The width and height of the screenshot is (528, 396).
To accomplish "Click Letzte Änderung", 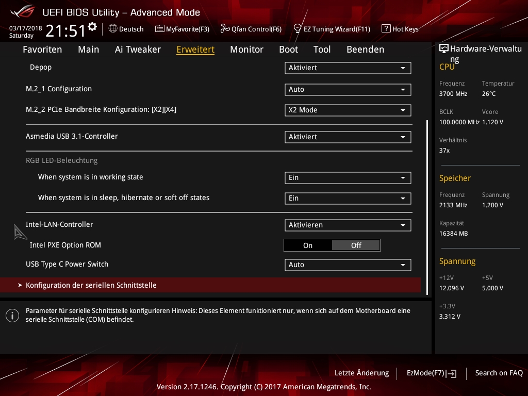I will (361, 373).
